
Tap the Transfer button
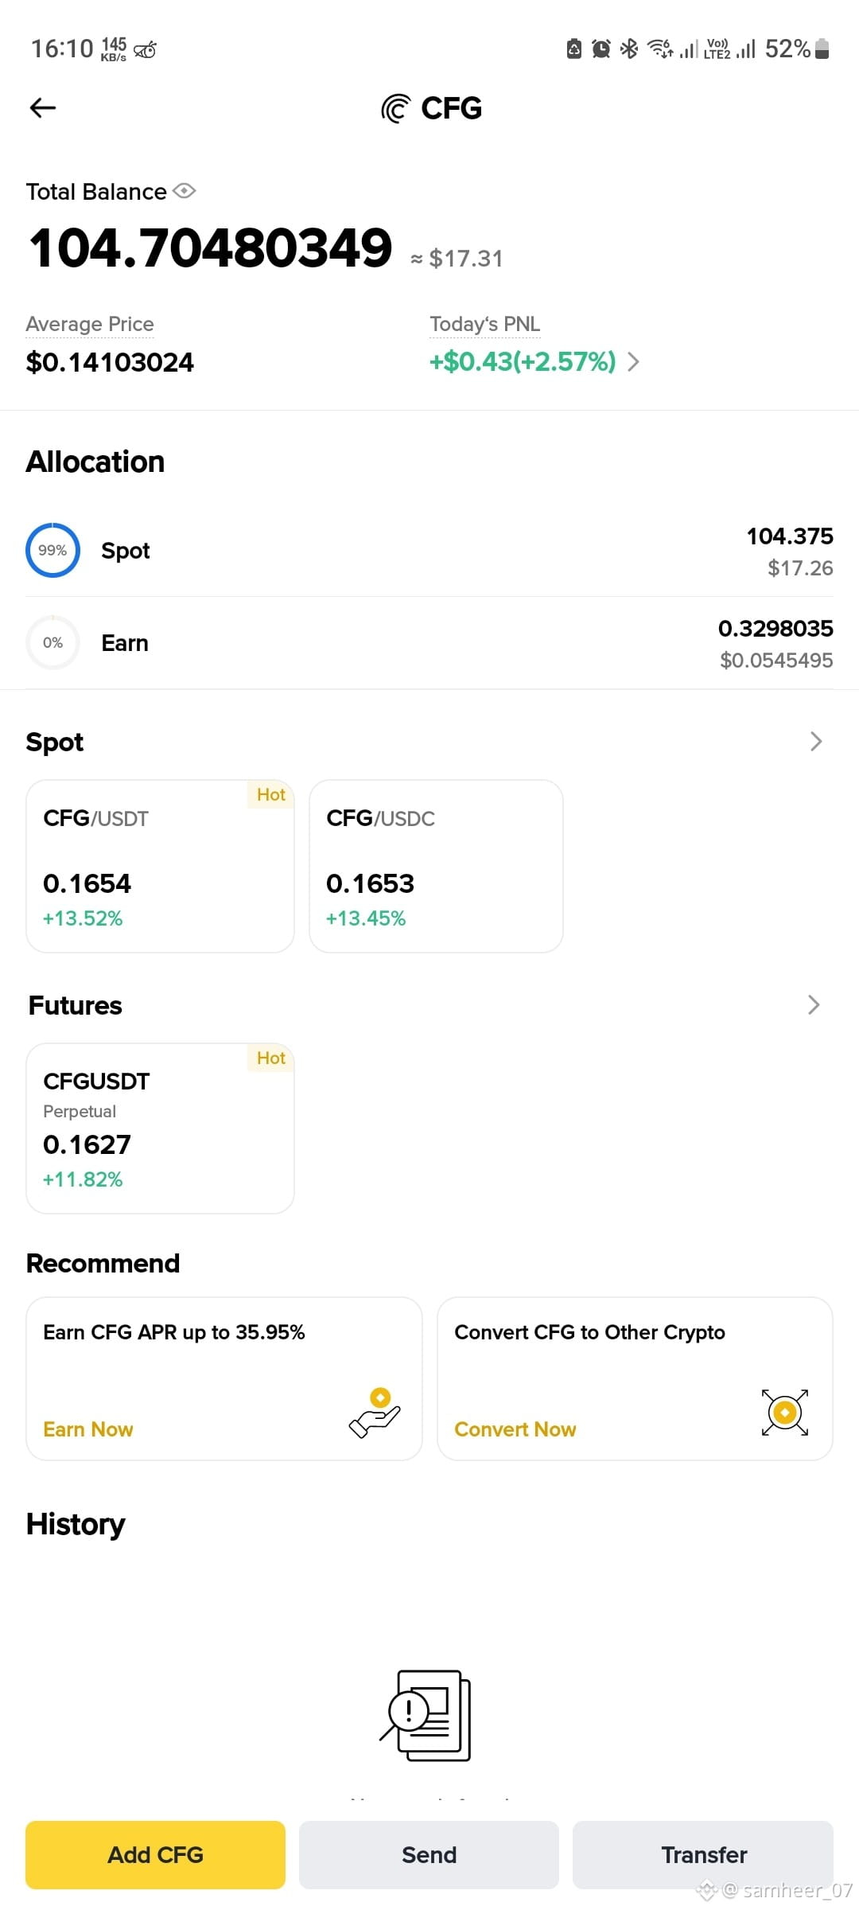point(703,1854)
